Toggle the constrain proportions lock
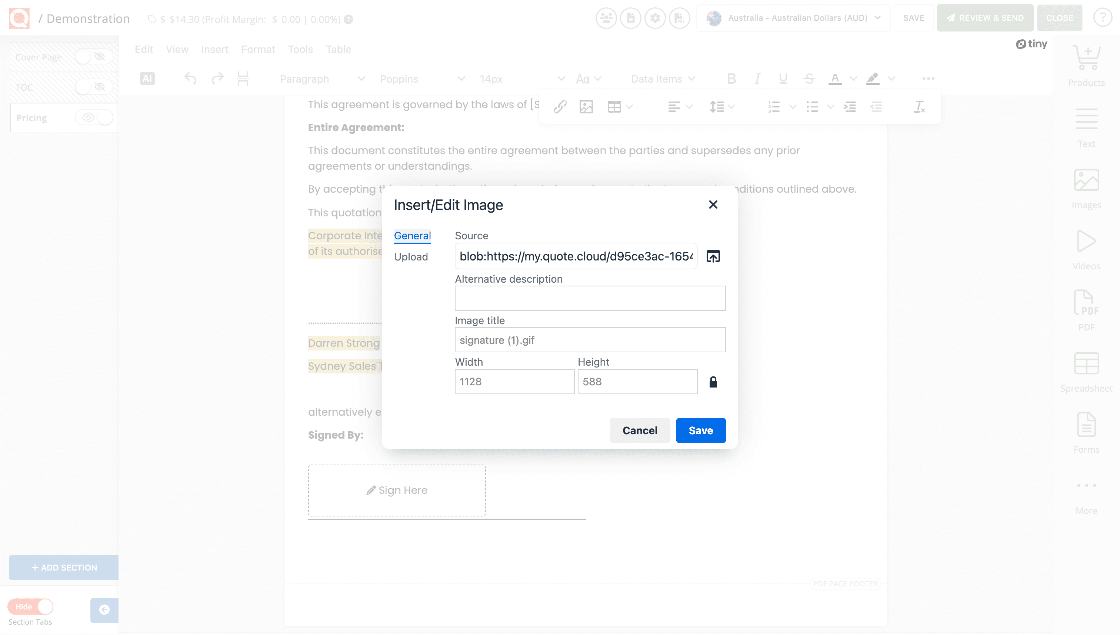The image size is (1120, 635). (x=714, y=381)
